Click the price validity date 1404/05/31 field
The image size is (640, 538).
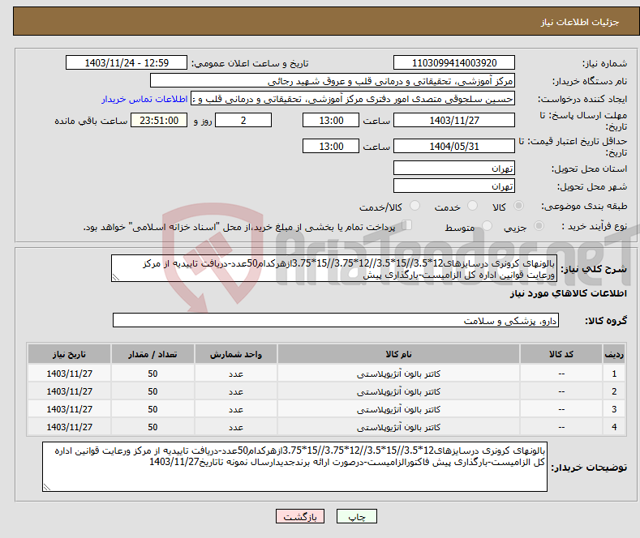tap(454, 146)
